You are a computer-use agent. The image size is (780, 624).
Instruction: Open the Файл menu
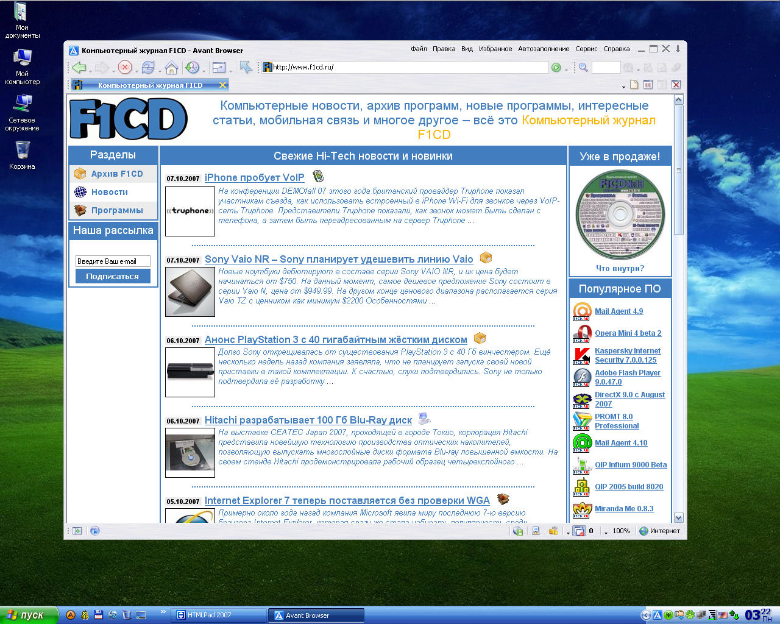pyautogui.click(x=419, y=49)
